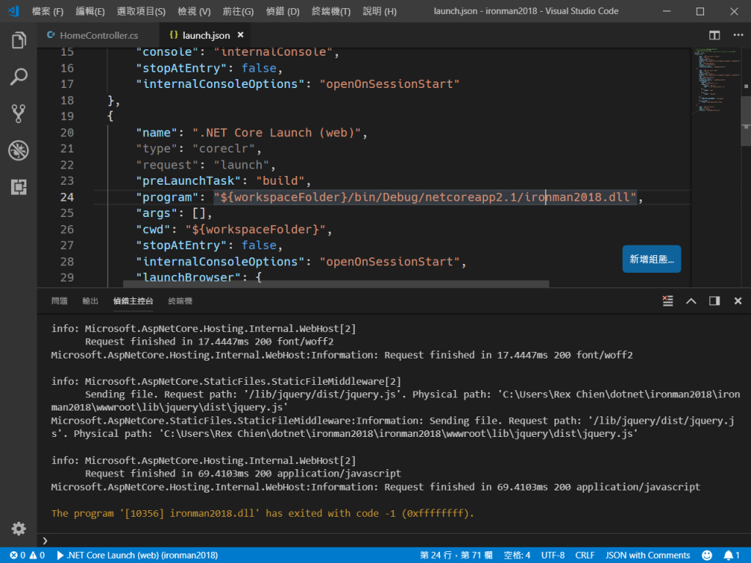Click the editor horizontal scrollbar
Screen dimensions: 751x563
click(336, 284)
